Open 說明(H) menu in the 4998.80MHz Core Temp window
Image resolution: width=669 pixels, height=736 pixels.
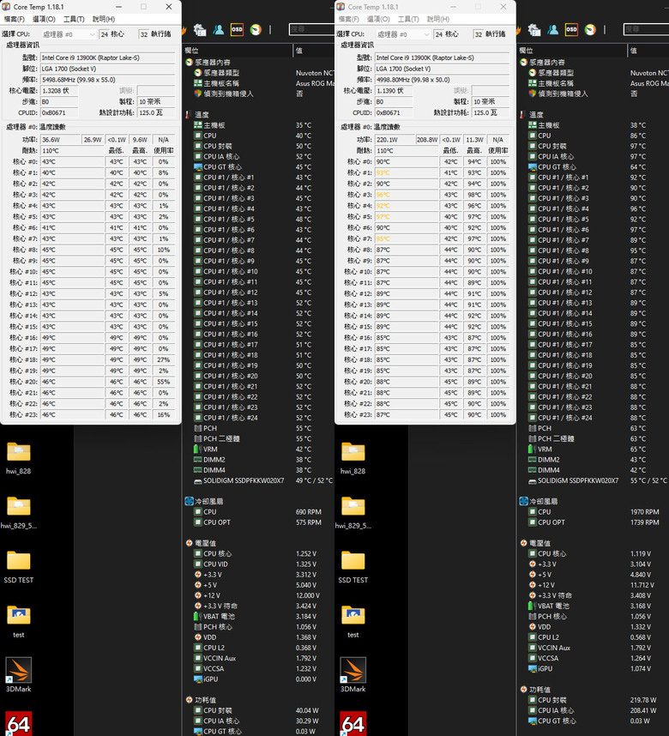[438, 19]
